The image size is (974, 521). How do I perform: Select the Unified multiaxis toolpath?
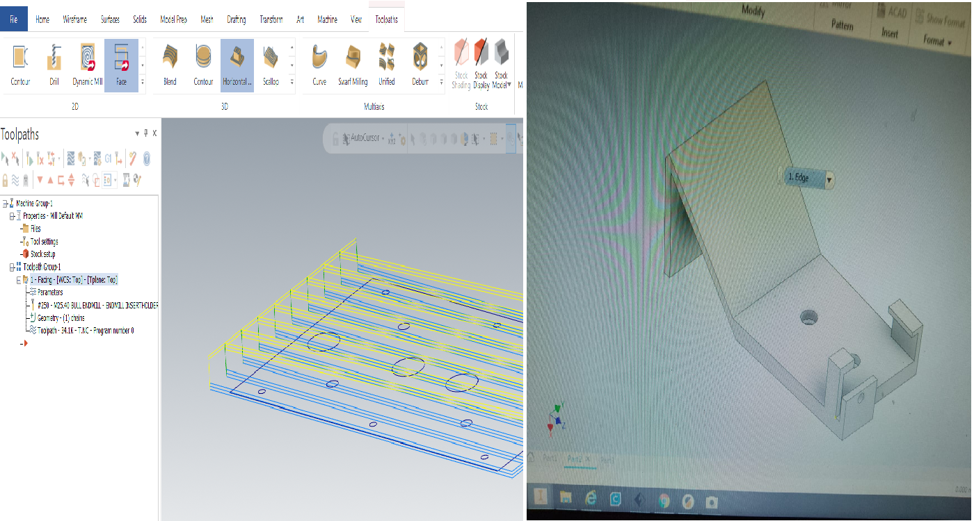click(386, 63)
